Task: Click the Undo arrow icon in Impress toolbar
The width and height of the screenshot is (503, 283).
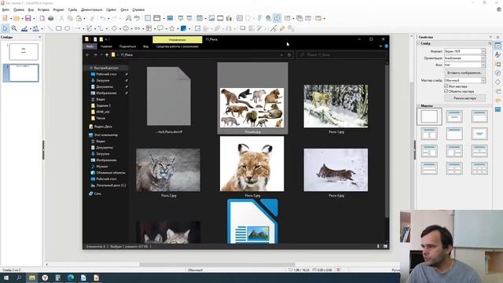Action: point(103,18)
